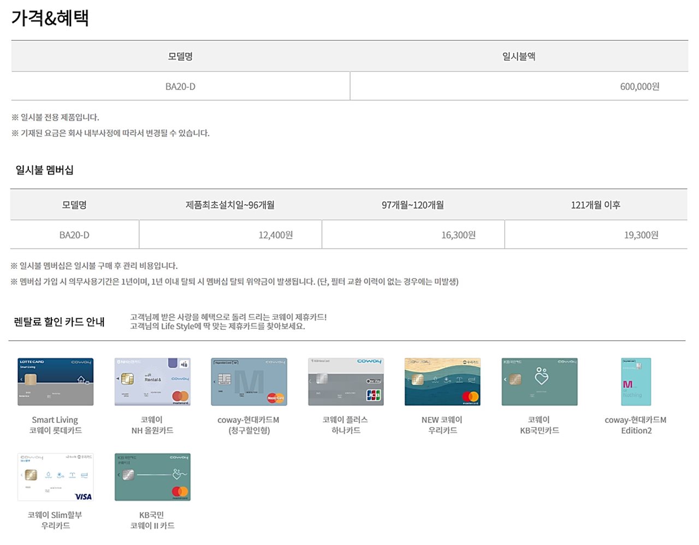Image resolution: width=699 pixels, height=545 pixels.
Task: Choose the 코웨이 KB국민카드 card image
Action: [540, 382]
